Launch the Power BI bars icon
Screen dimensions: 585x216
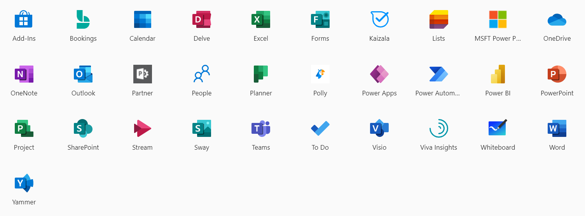tap(498, 74)
